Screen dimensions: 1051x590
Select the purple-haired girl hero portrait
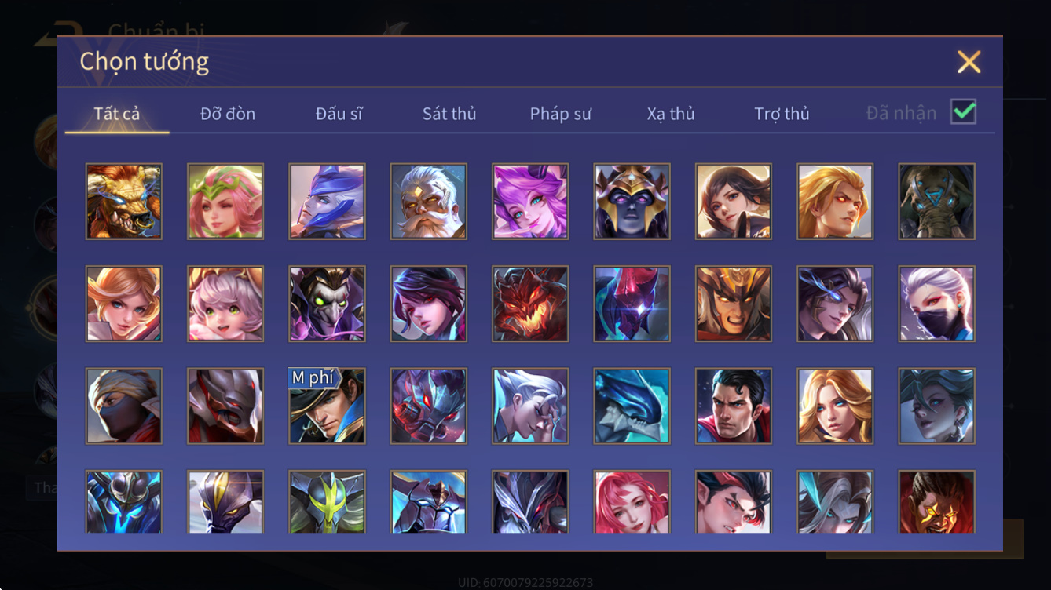[x=530, y=202]
